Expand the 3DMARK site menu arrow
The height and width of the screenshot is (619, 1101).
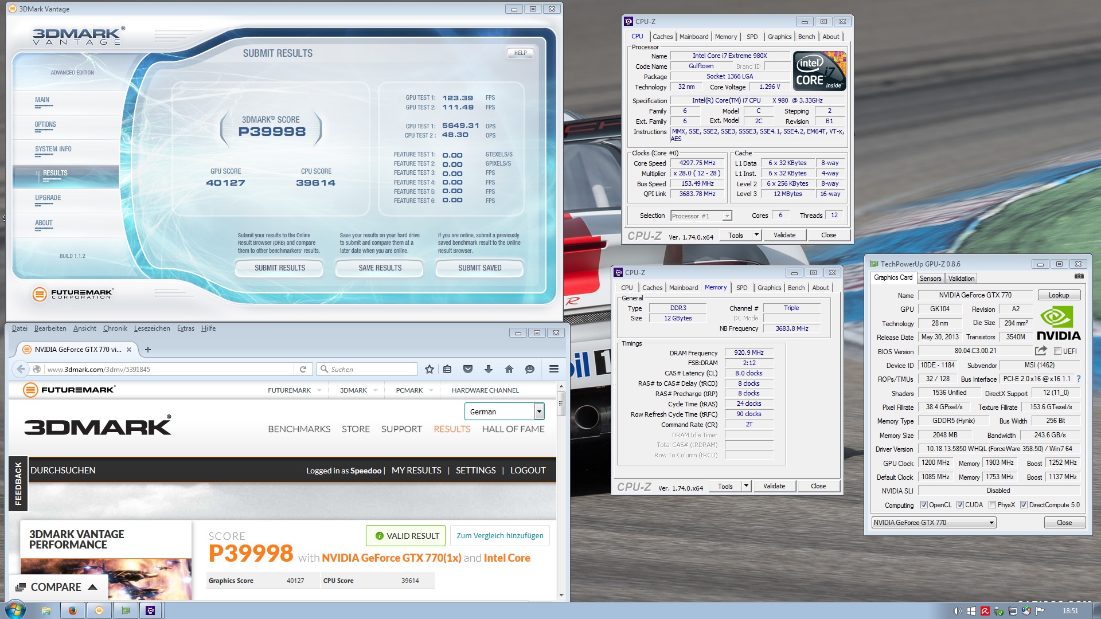coord(376,390)
